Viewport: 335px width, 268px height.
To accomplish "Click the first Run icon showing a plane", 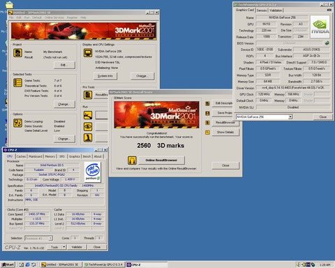I will 88,115.
